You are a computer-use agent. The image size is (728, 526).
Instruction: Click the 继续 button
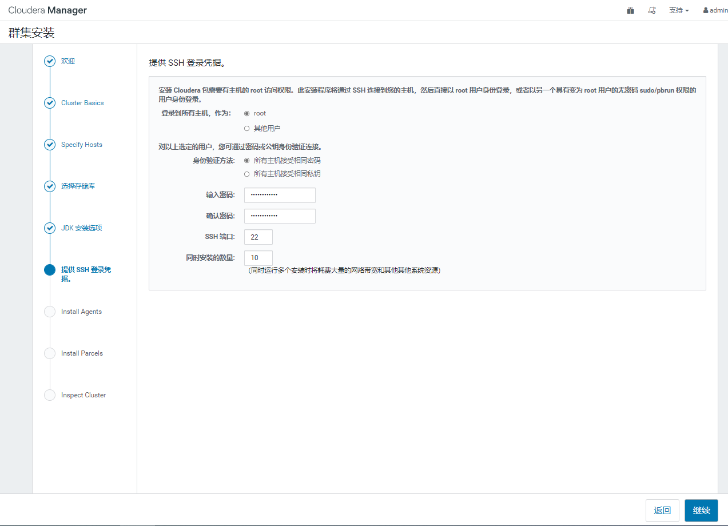[701, 510]
